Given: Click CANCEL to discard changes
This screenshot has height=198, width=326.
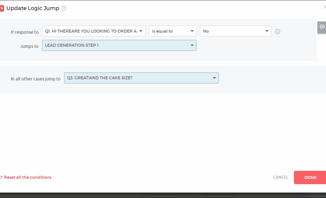Looking at the screenshot, I should click(x=281, y=177).
